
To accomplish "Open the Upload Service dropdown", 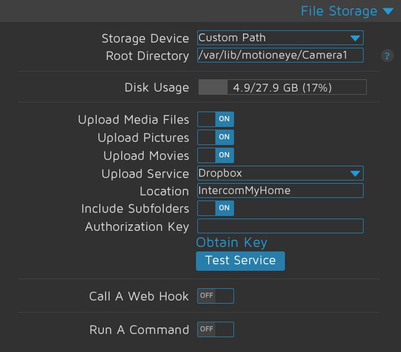I will pos(280,173).
